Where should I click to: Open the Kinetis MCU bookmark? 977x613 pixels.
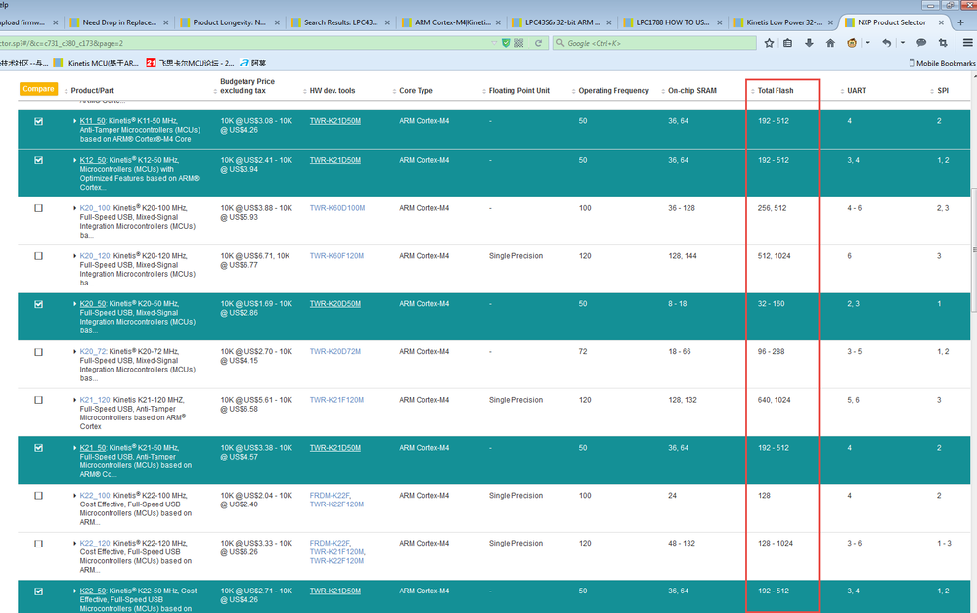pyautogui.click(x=97, y=63)
